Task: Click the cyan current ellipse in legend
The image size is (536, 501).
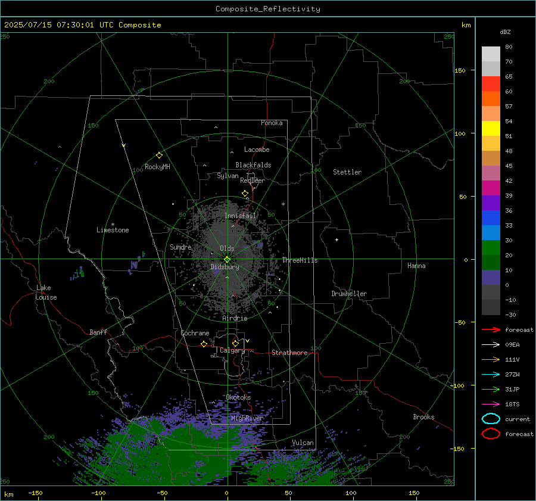Action: pyautogui.click(x=491, y=419)
